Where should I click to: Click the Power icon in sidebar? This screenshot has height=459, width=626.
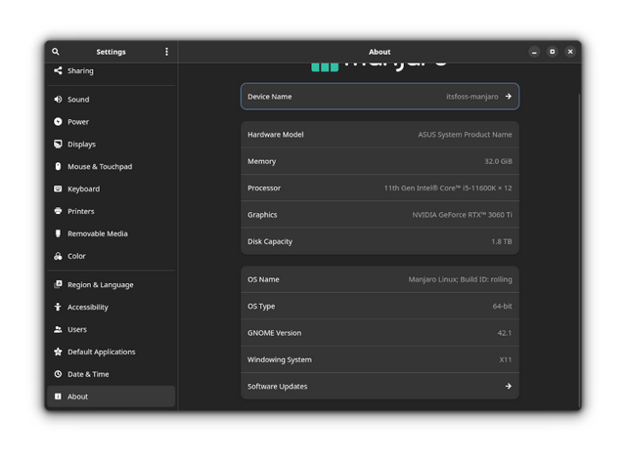pos(58,121)
